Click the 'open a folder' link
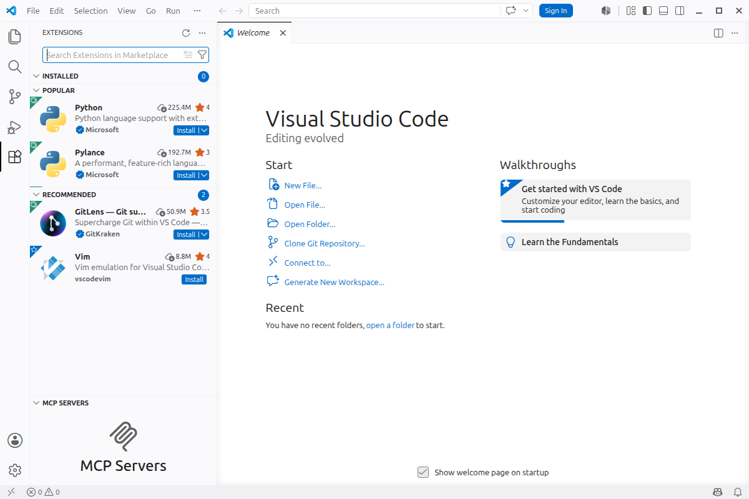Screen dimensions: 749x499 click(390, 325)
